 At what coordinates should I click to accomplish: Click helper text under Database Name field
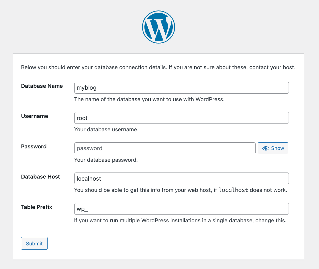coord(149,99)
